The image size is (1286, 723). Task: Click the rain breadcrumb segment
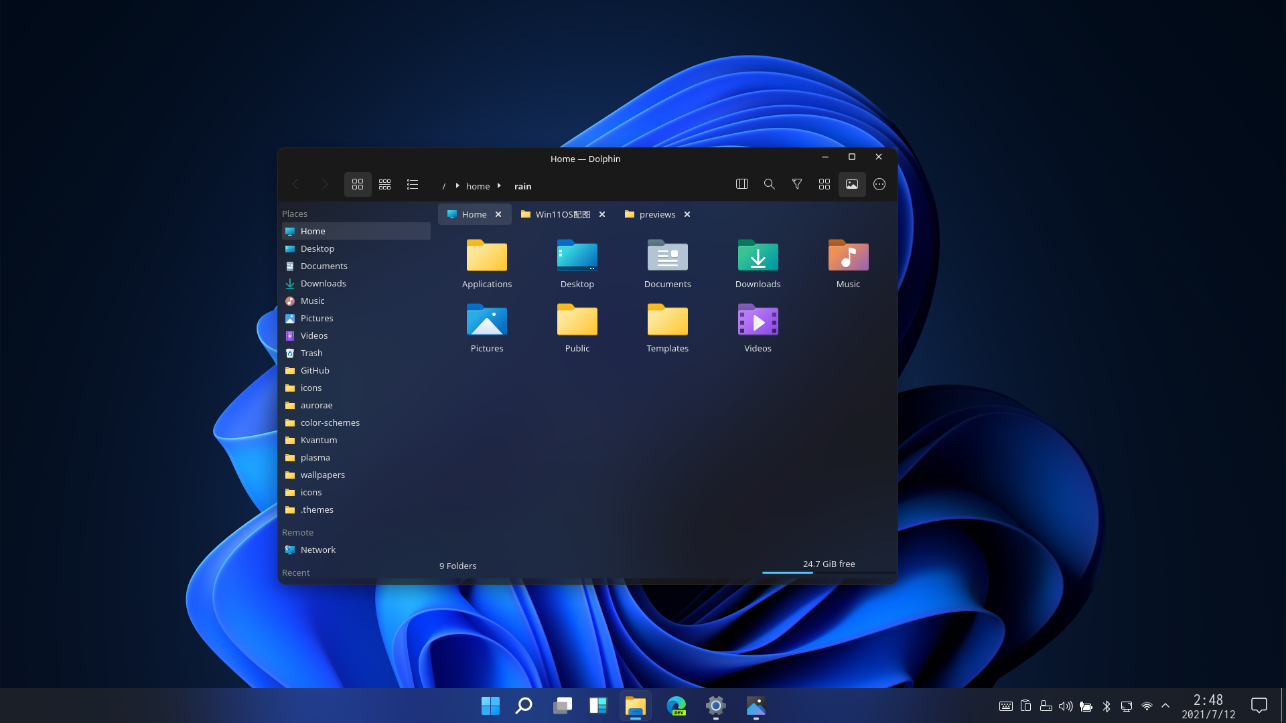(x=523, y=186)
